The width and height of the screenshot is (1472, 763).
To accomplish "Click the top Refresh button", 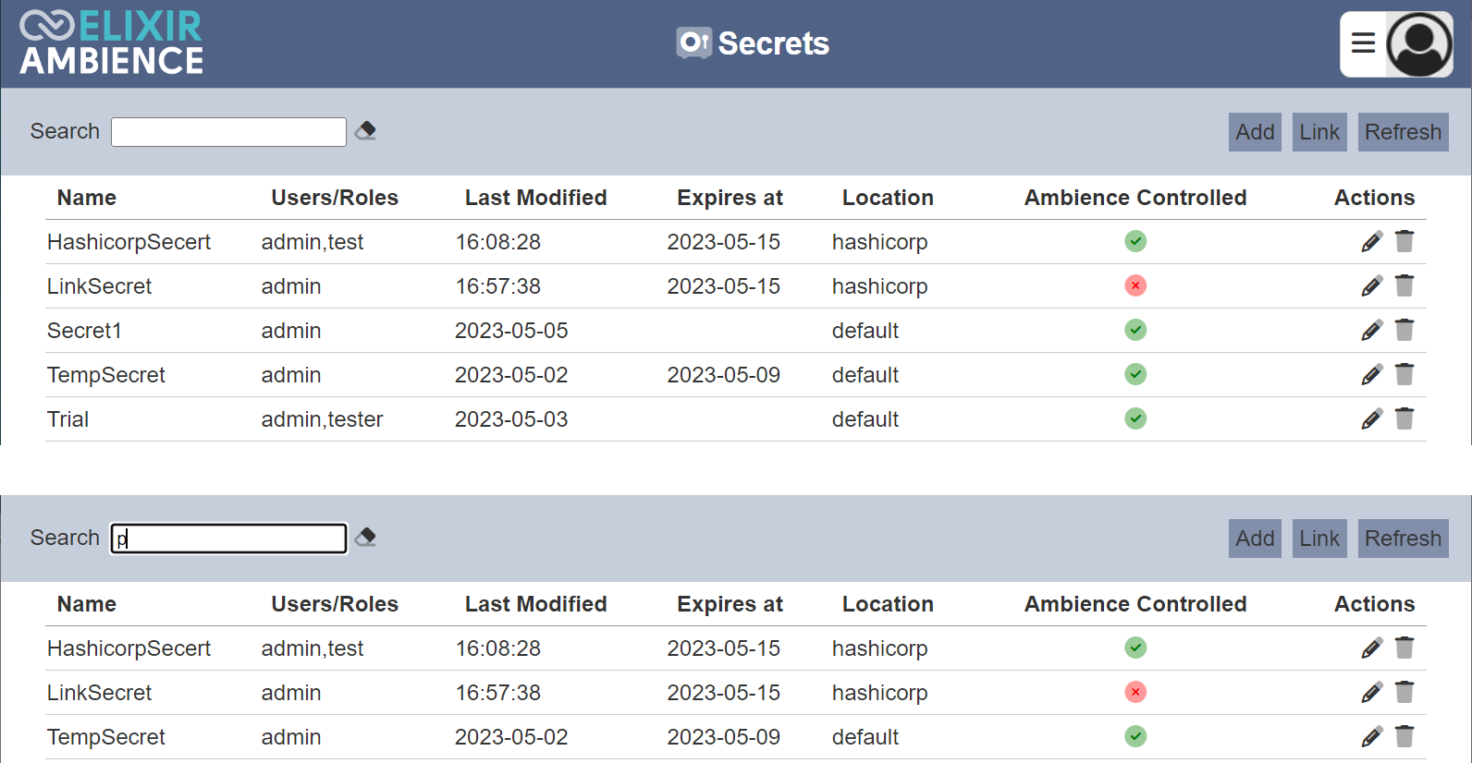I will (1403, 132).
